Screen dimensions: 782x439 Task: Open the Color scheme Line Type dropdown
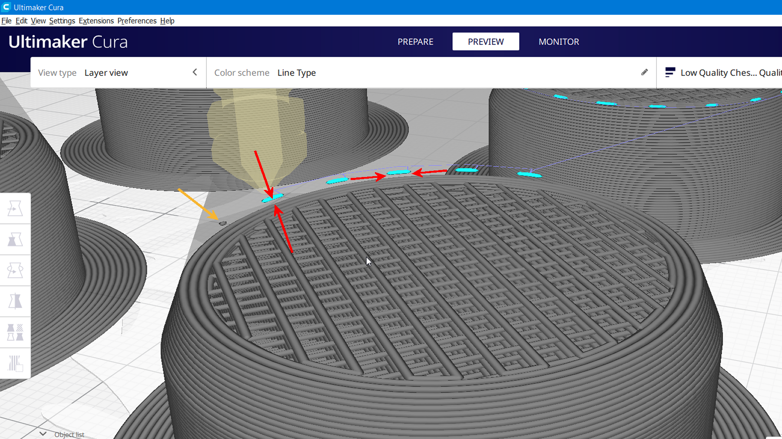tap(296, 73)
